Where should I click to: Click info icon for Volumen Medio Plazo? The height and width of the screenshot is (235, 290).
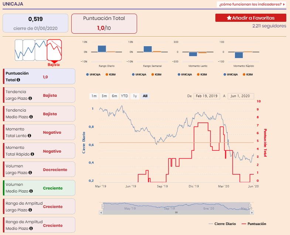(31, 191)
